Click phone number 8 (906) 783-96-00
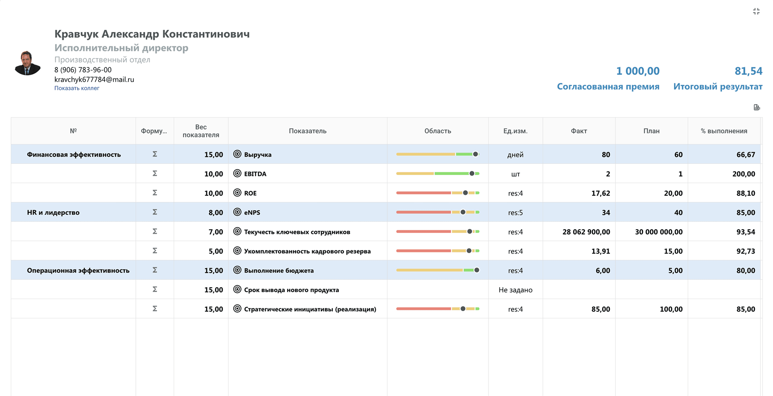Image resolution: width=773 pixels, height=396 pixels. 83,70
